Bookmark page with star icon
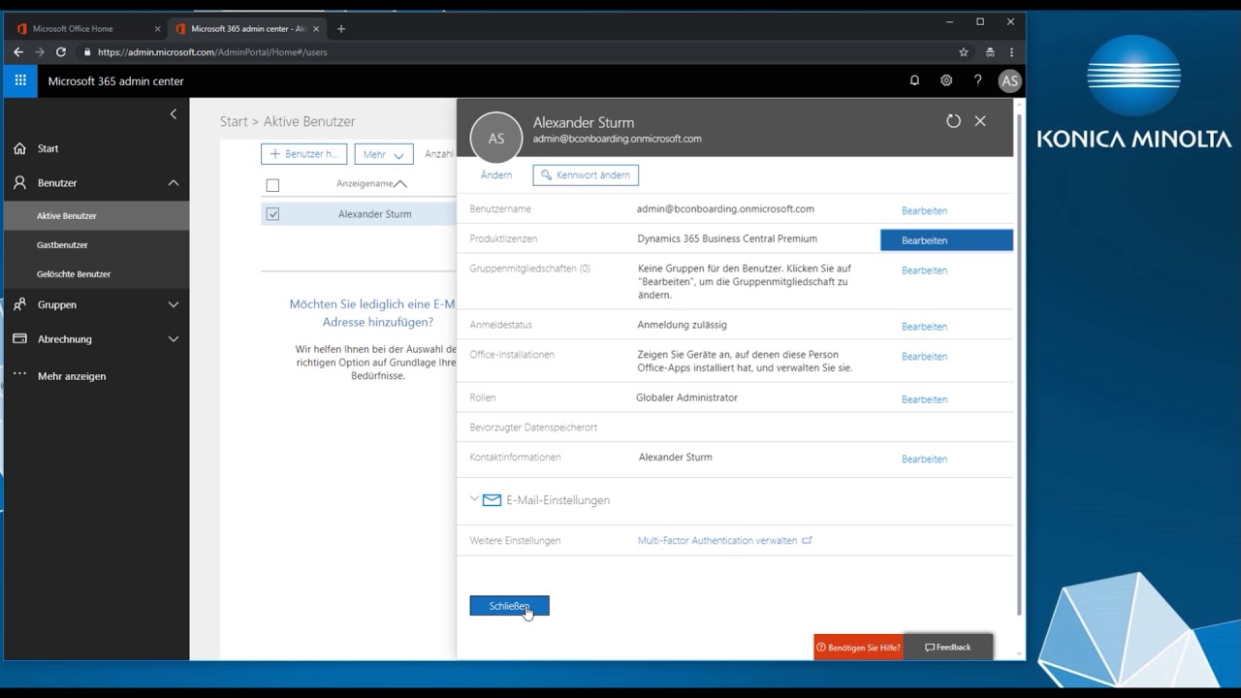The image size is (1241, 698). pyautogui.click(x=964, y=52)
